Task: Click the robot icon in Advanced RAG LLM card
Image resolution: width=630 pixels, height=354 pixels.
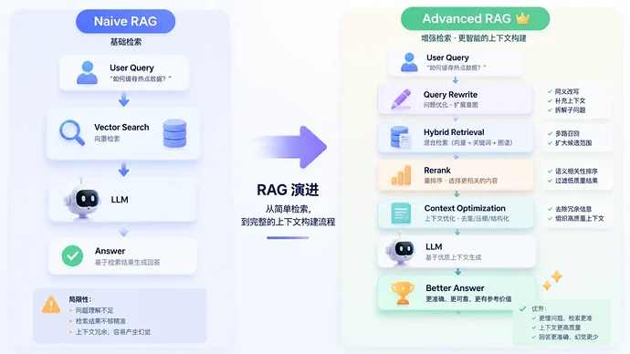Action: coord(402,251)
